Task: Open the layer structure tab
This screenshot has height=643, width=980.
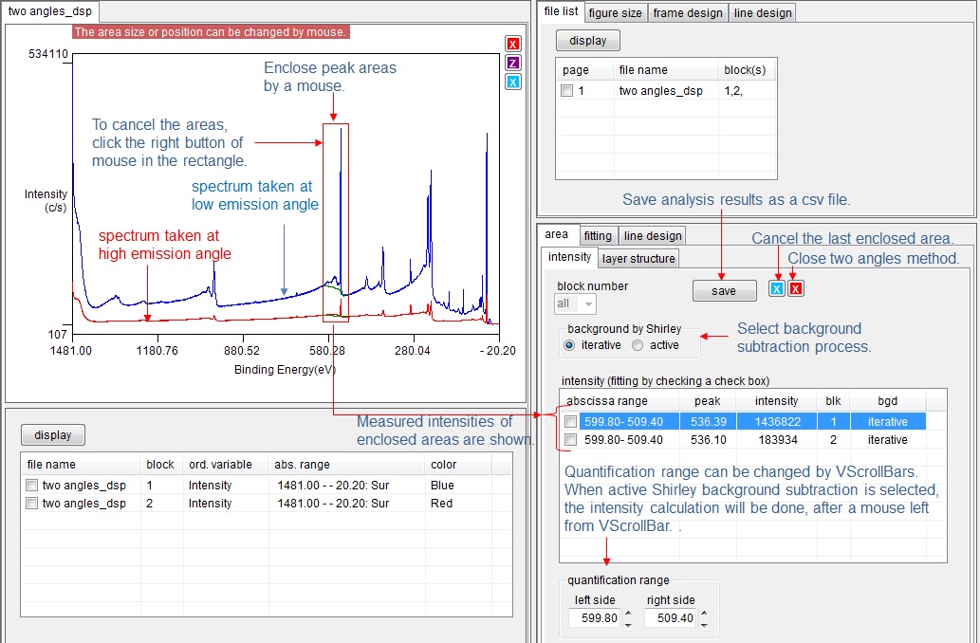Action: (x=638, y=258)
